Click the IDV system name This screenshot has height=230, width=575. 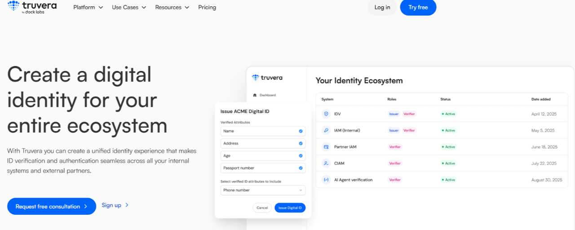tap(337, 114)
